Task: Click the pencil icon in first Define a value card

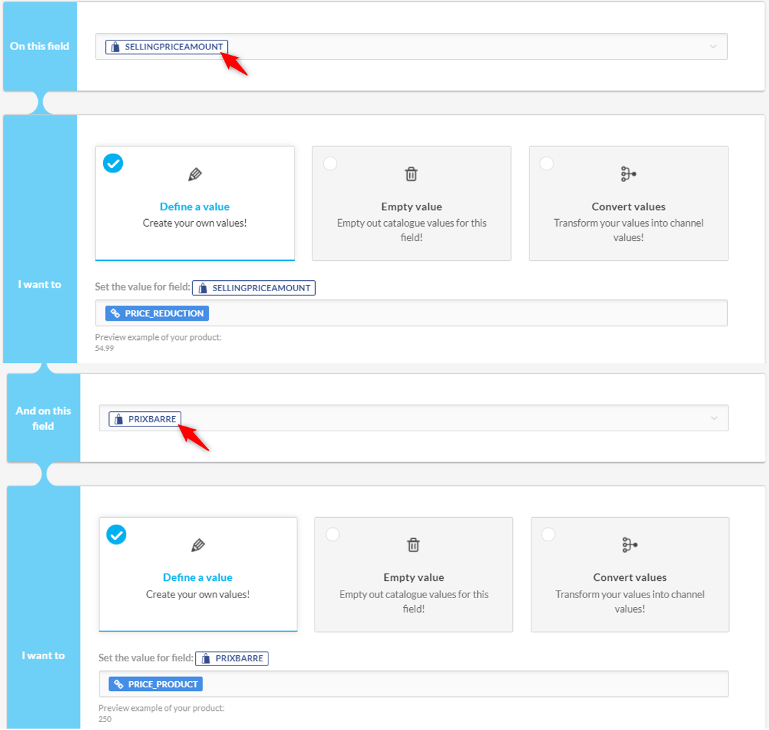Action: click(x=195, y=174)
